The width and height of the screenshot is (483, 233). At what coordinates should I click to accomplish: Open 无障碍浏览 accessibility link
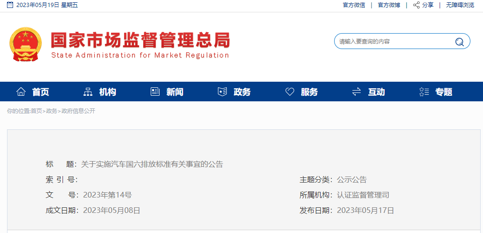[x=460, y=5]
